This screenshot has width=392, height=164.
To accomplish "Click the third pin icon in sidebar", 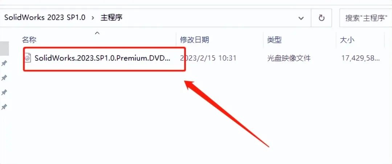I will coord(4,92).
